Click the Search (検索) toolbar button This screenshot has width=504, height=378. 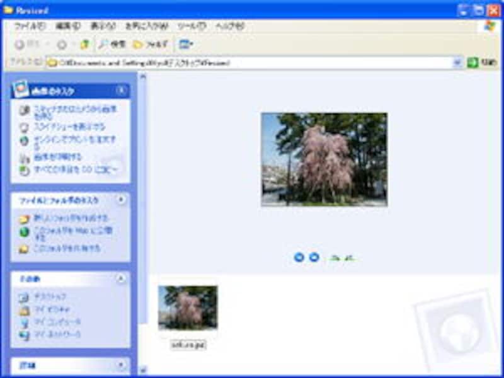[x=112, y=45]
